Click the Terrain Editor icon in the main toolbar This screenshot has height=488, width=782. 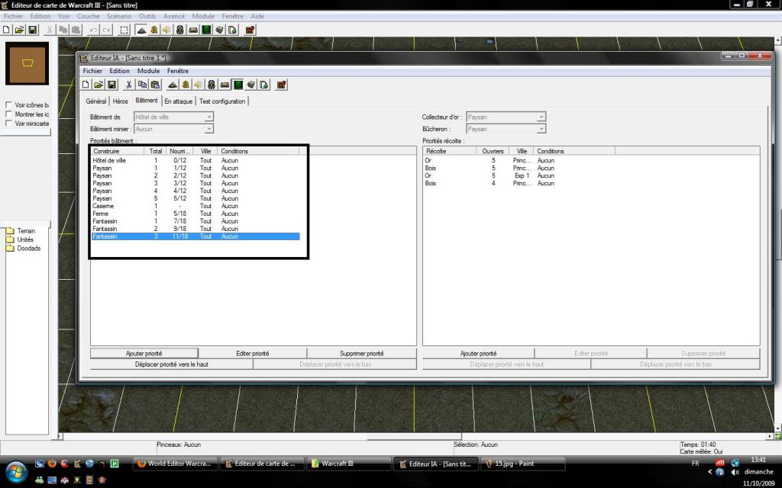click(x=141, y=30)
